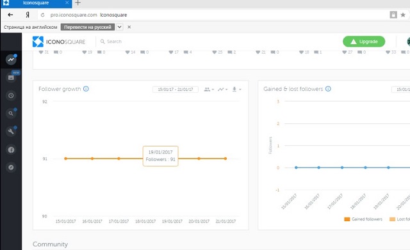Click the 'Страница на английском' label
Viewport: 410px width, 250px height.
coord(30,27)
